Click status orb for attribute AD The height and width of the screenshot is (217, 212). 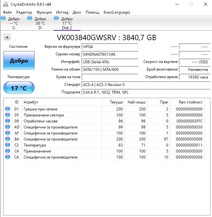(8, 127)
